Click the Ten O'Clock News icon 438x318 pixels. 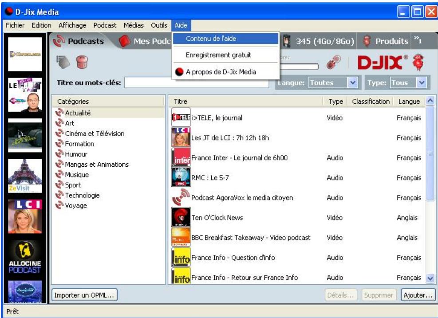[x=181, y=217]
